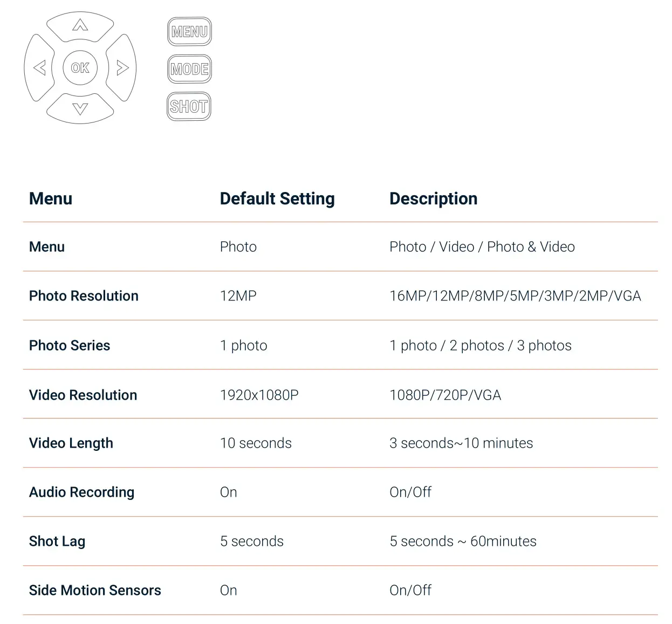Select the Menu column header
The image size is (672, 624).
(51, 198)
